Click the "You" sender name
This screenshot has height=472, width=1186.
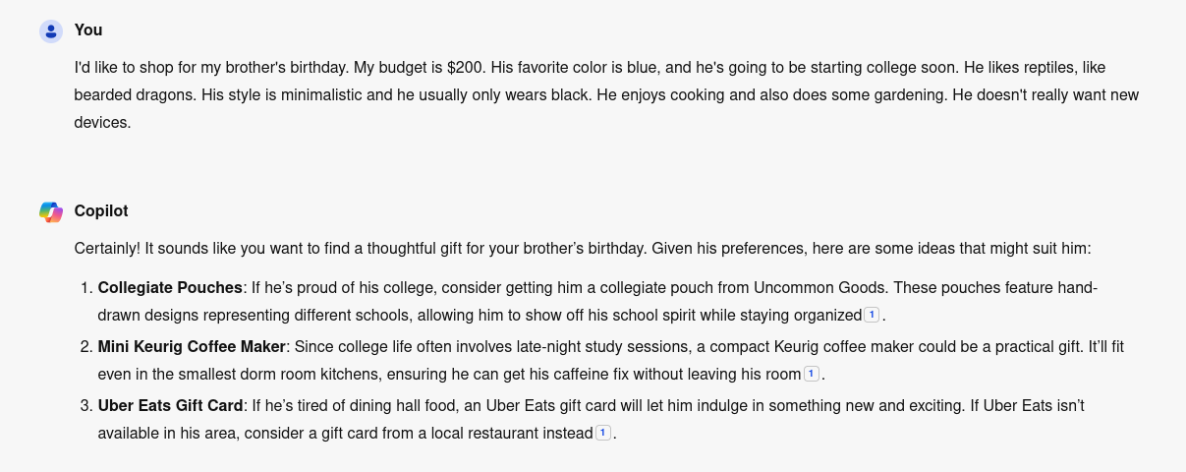tap(88, 30)
